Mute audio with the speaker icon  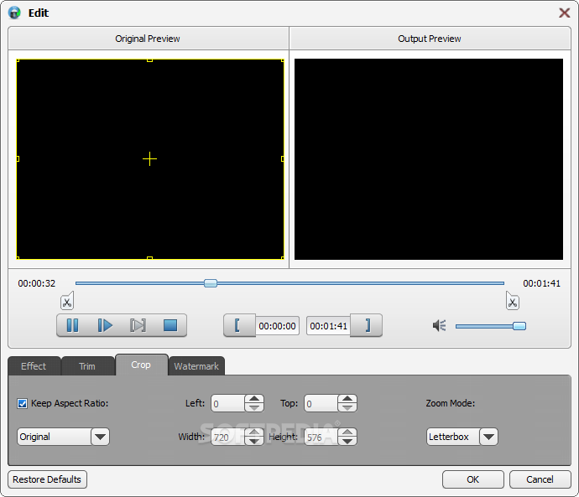(x=440, y=325)
